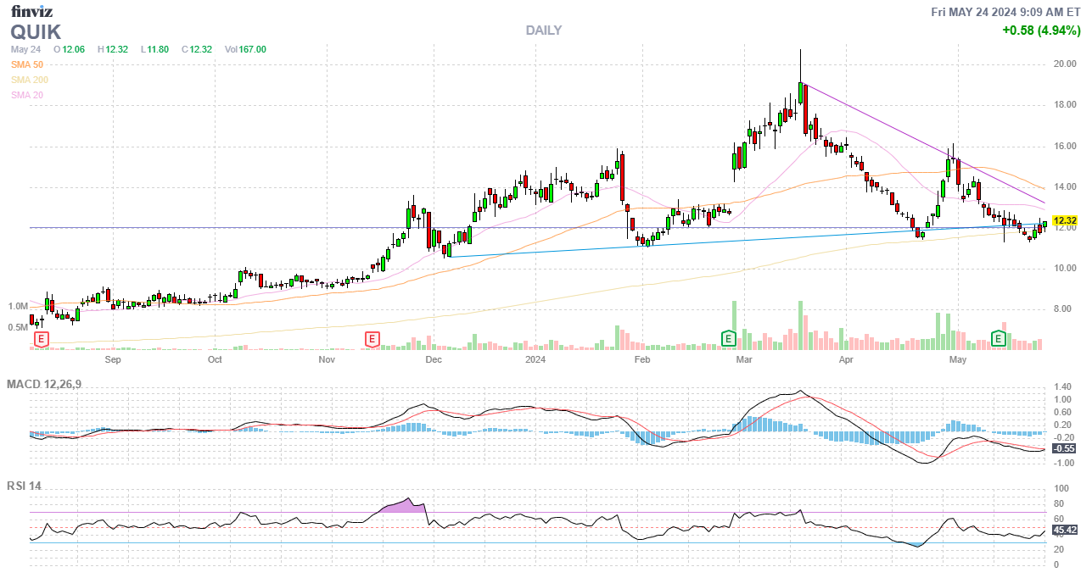Click the finviz logo

(x=31, y=11)
